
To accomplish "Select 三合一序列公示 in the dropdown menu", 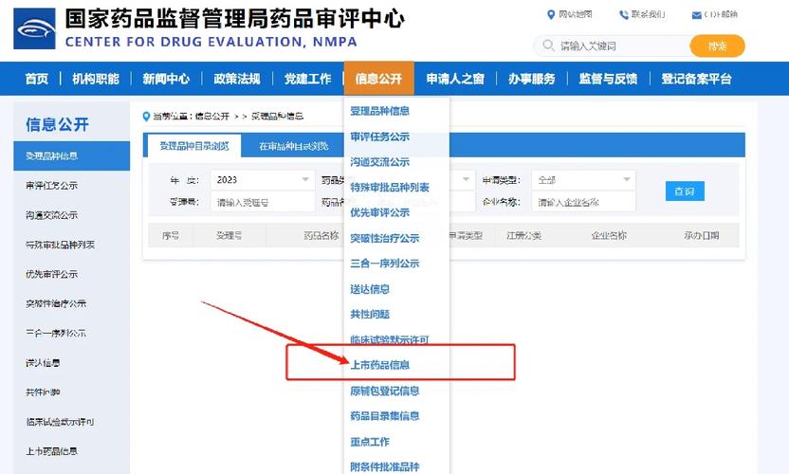I will click(x=385, y=264).
